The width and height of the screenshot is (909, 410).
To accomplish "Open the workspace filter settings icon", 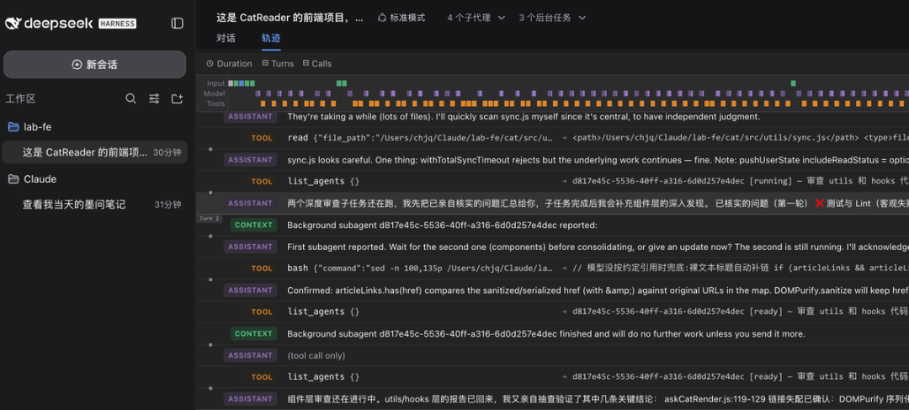I will 154,99.
